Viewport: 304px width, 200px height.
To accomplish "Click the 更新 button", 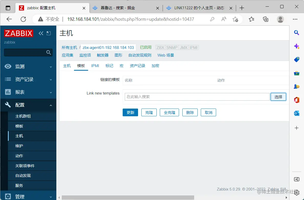I will click(130, 112).
